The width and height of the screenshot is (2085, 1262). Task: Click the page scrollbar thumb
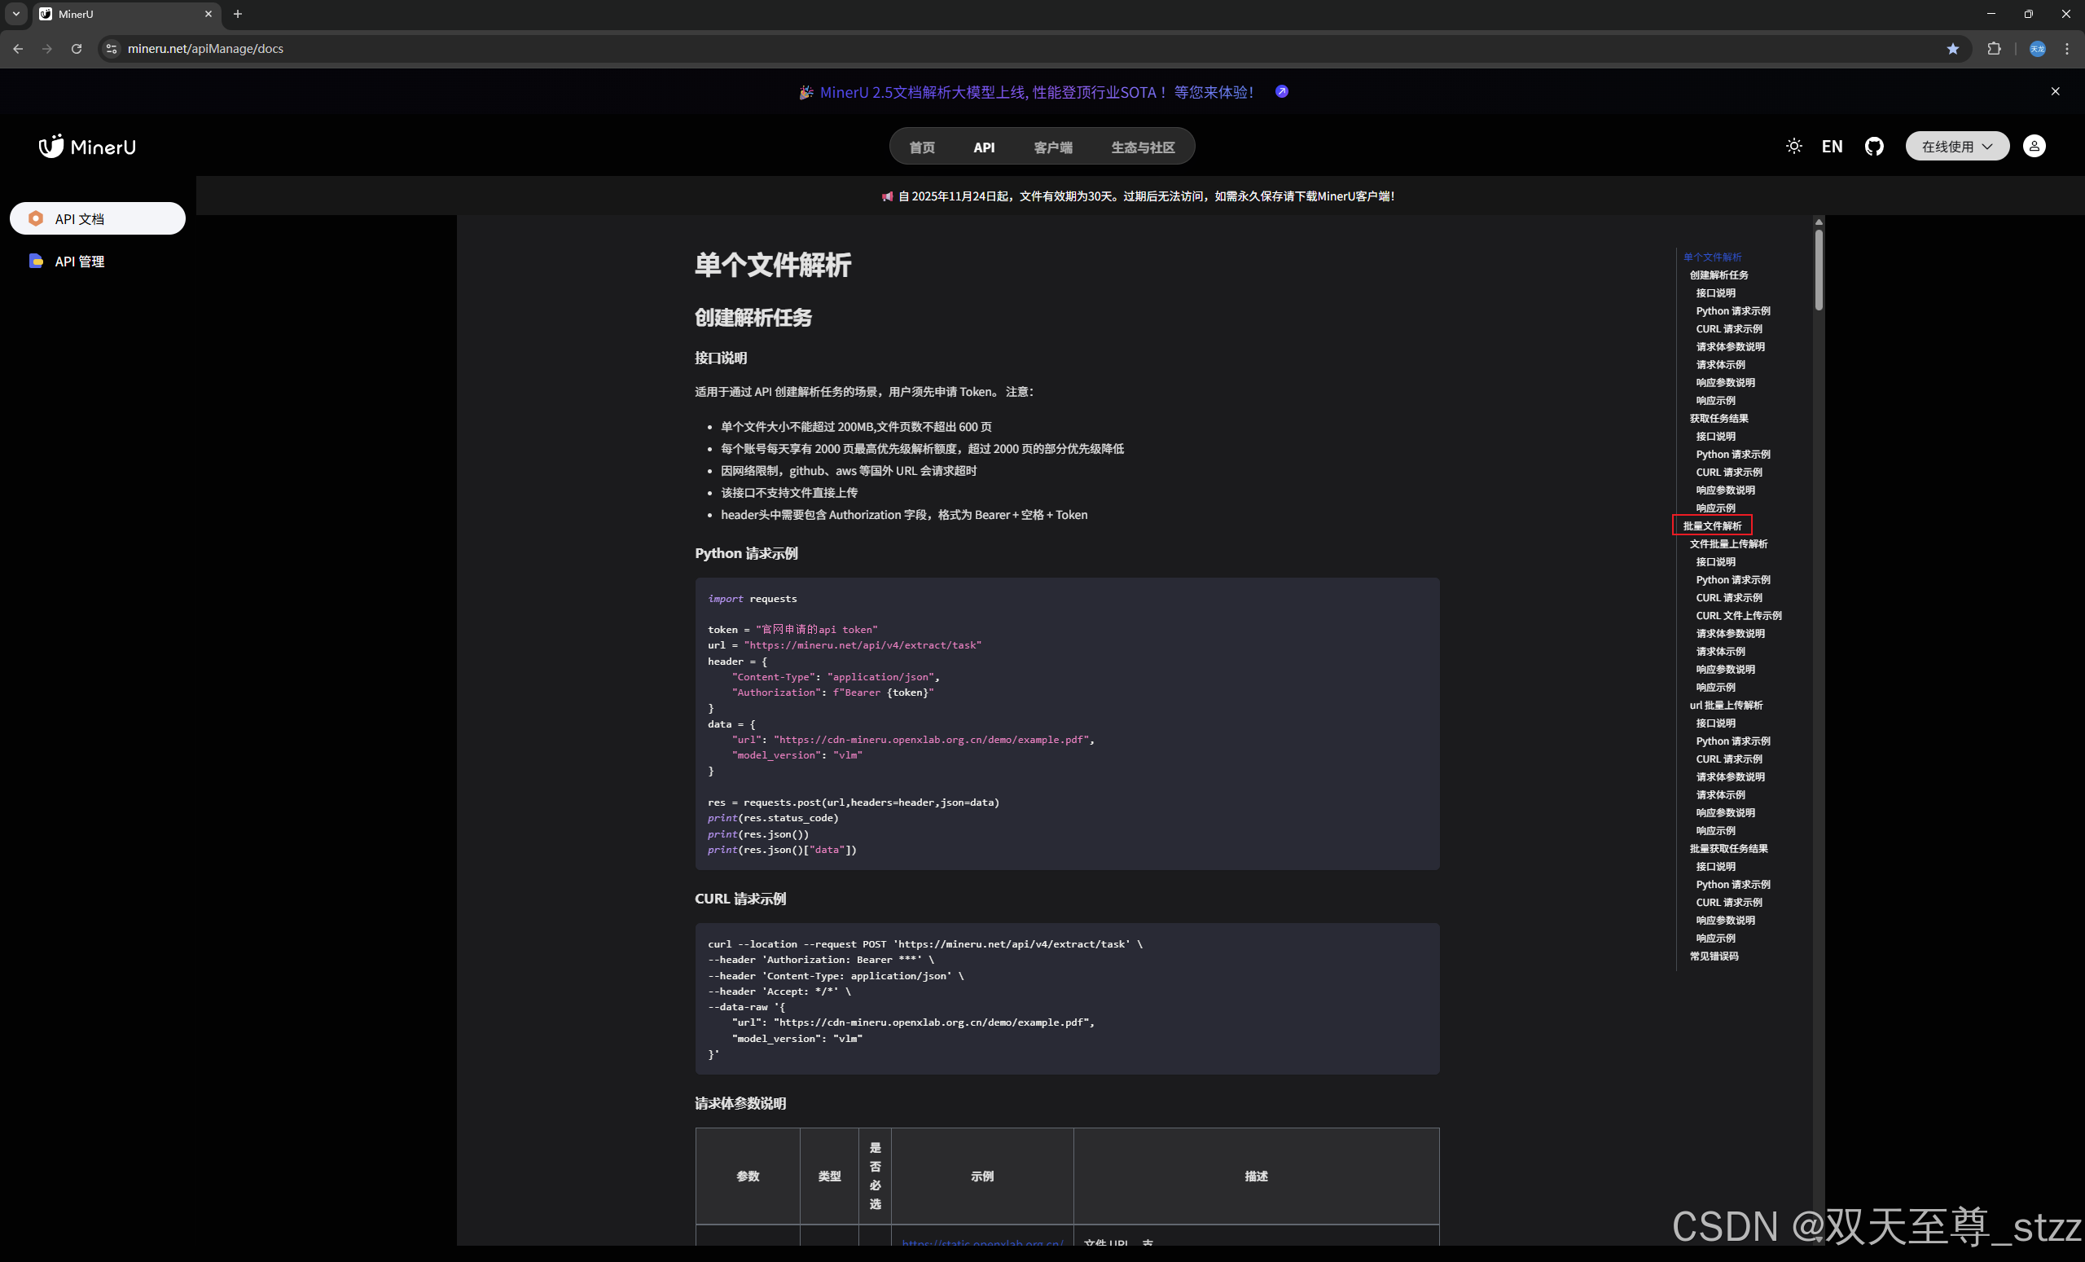1818,270
